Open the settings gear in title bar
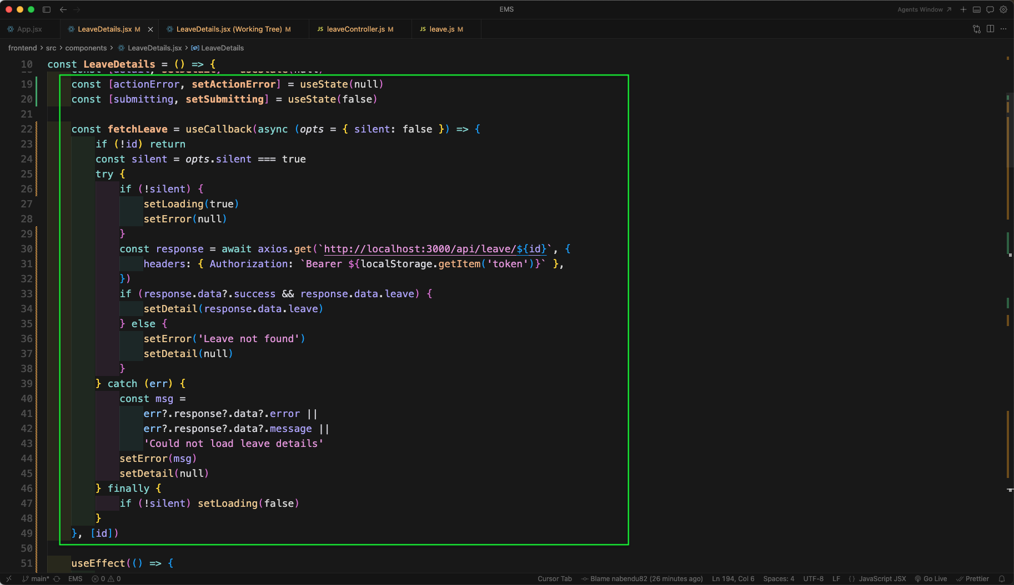The height and width of the screenshot is (585, 1014). point(1003,9)
